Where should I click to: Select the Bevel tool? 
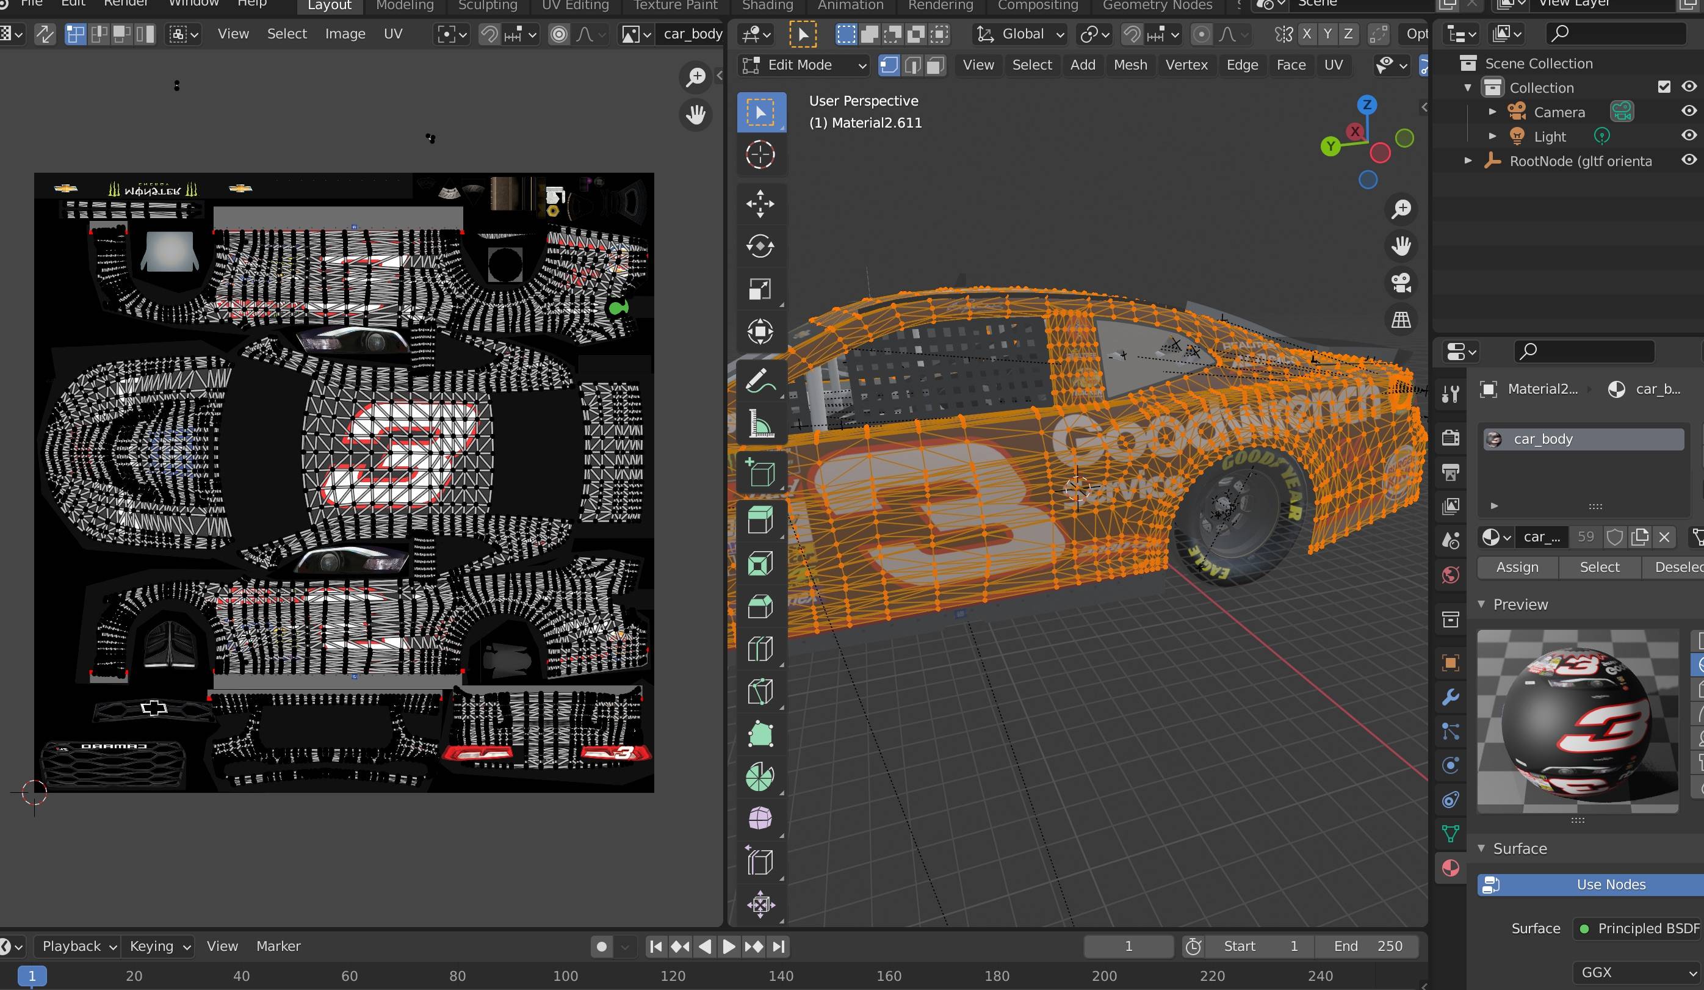[x=760, y=606]
